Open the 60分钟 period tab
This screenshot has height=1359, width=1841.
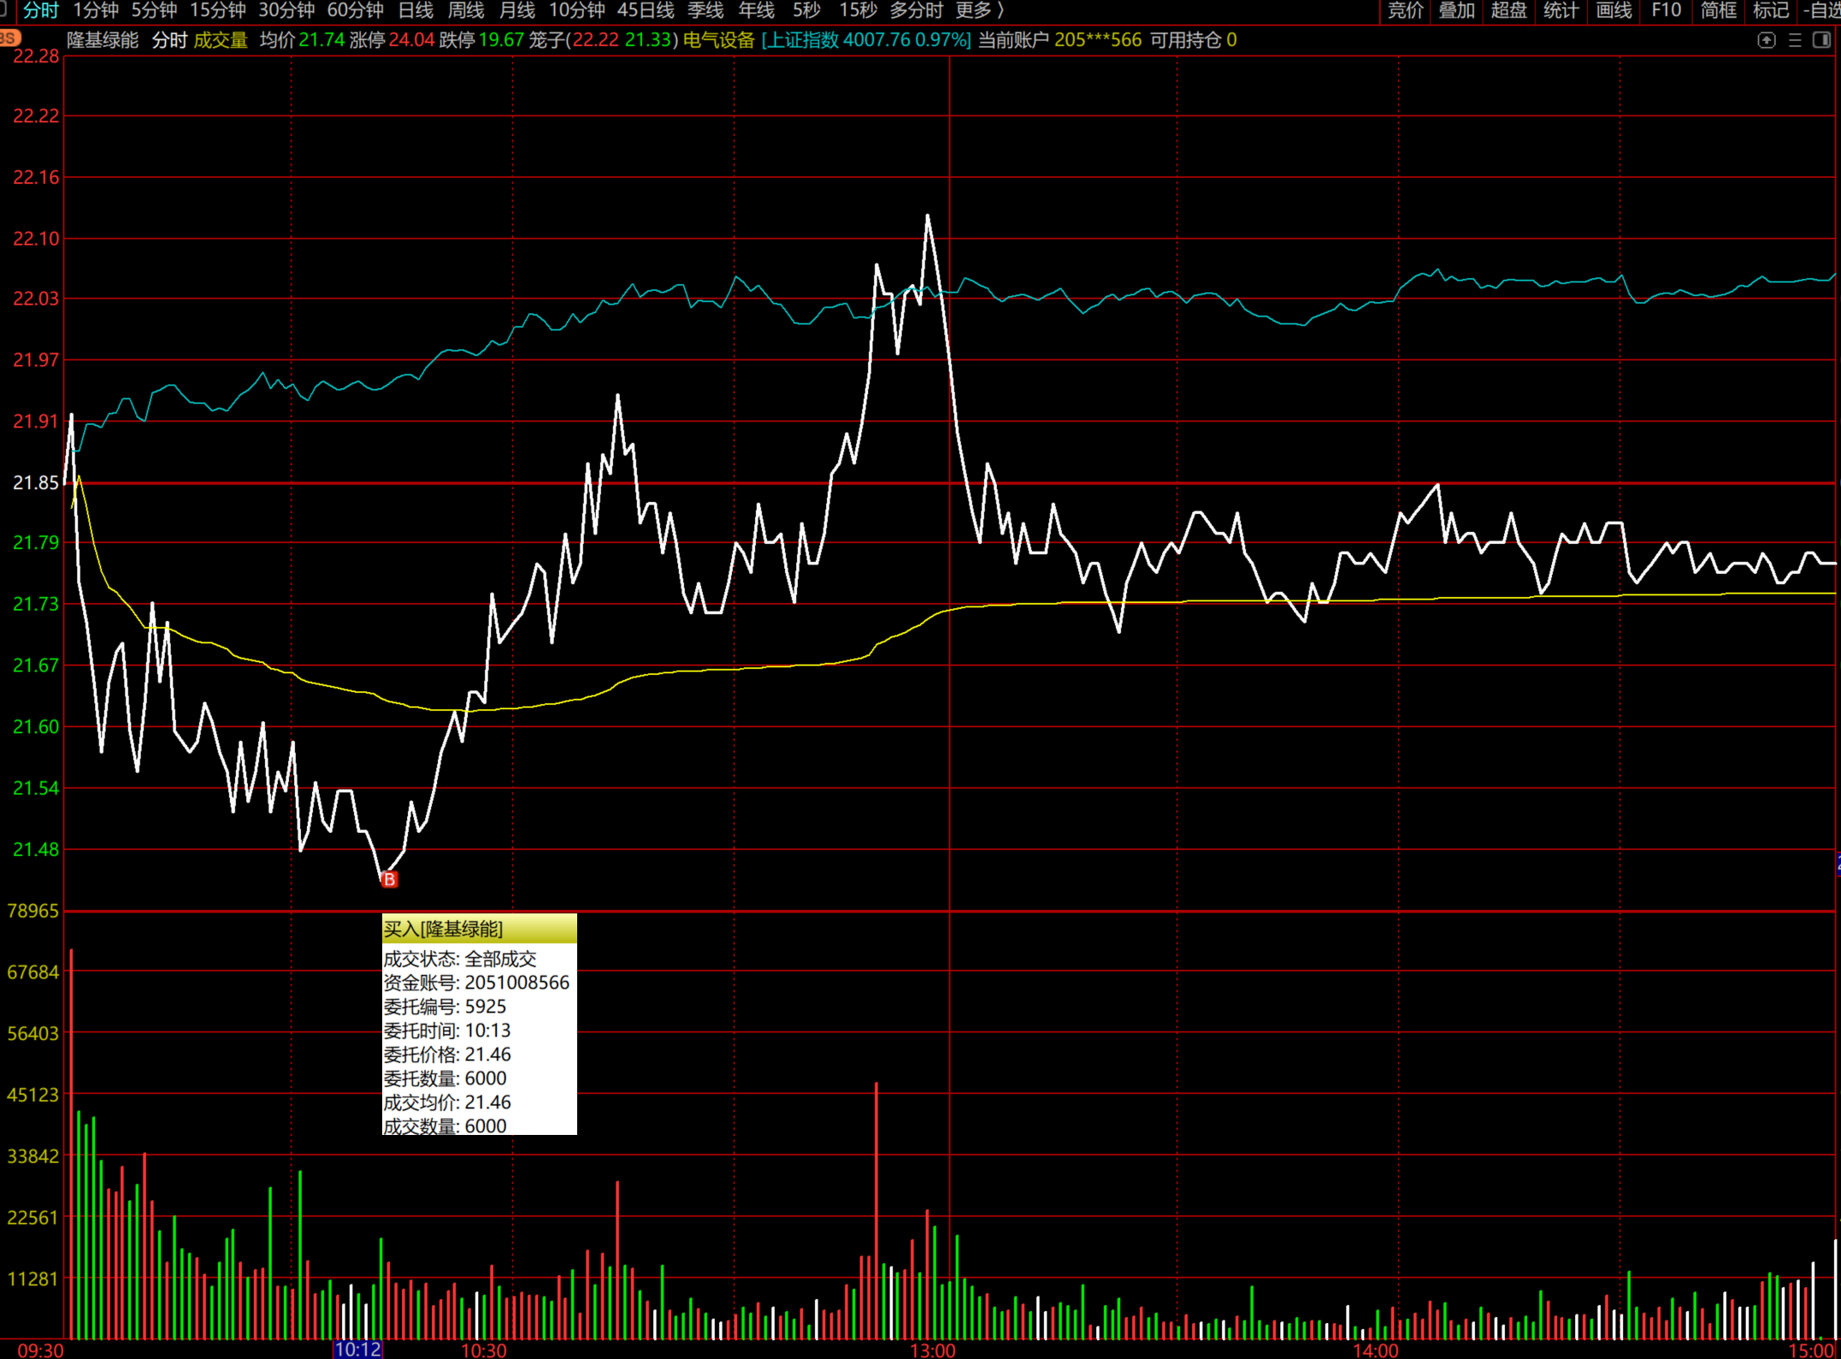(x=355, y=10)
